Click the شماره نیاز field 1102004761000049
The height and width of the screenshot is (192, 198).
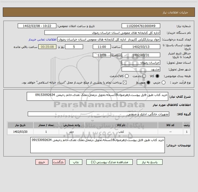(141, 26)
